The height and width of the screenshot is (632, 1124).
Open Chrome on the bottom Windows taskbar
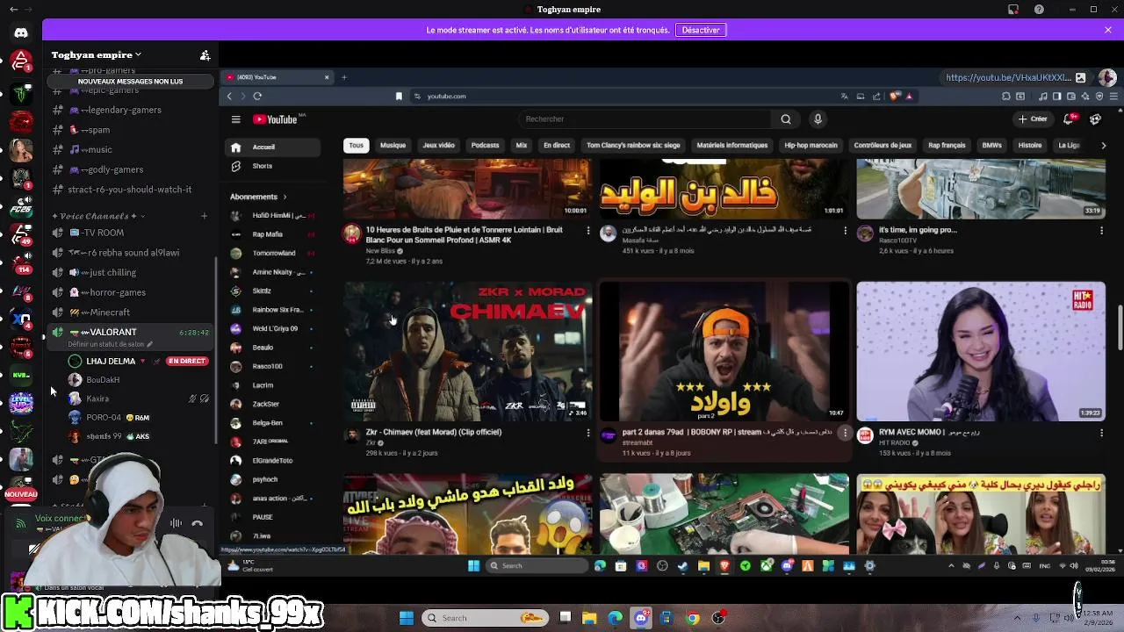point(693,618)
